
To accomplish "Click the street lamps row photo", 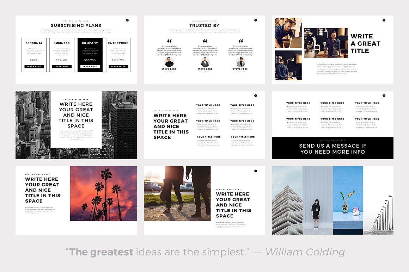I will pos(378,200).
